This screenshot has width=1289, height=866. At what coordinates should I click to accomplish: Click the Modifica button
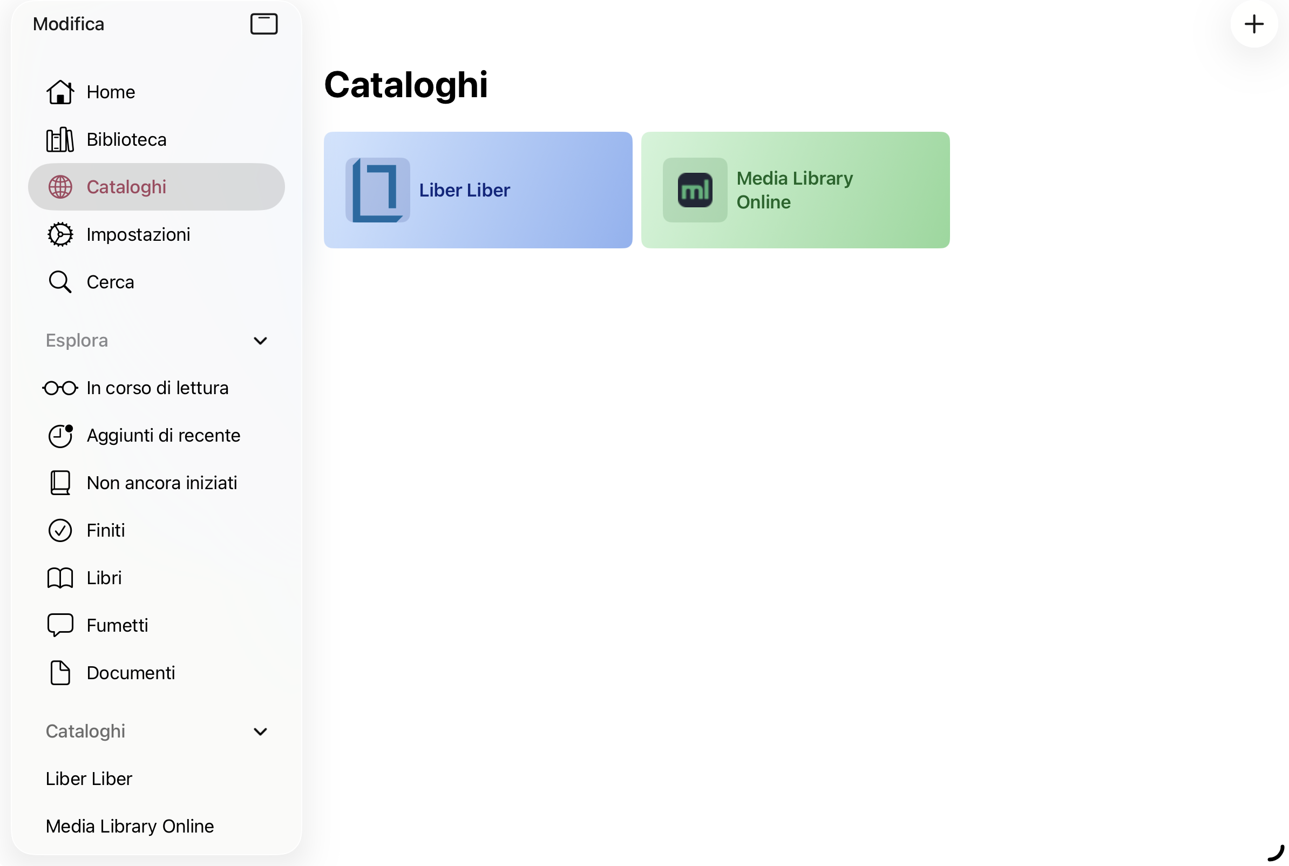pos(69,24)
